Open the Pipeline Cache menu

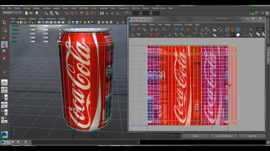(x=159, y=8)
